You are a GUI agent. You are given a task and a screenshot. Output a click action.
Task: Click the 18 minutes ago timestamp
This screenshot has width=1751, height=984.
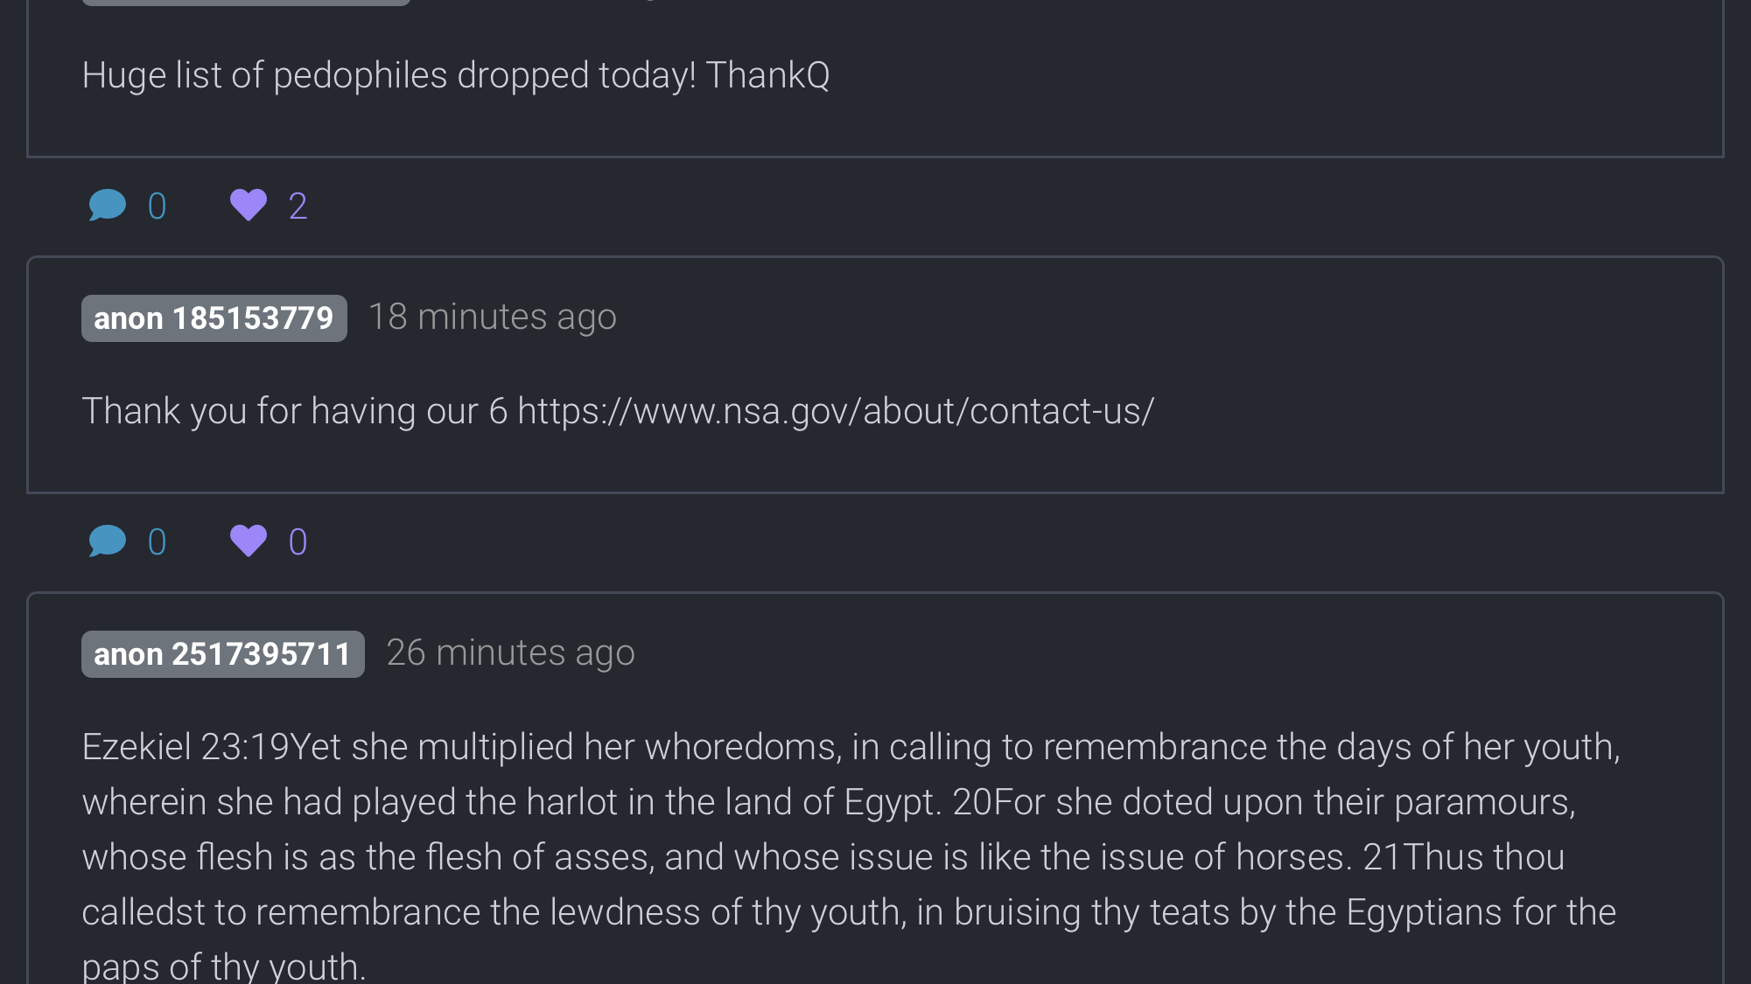point(493,318)
